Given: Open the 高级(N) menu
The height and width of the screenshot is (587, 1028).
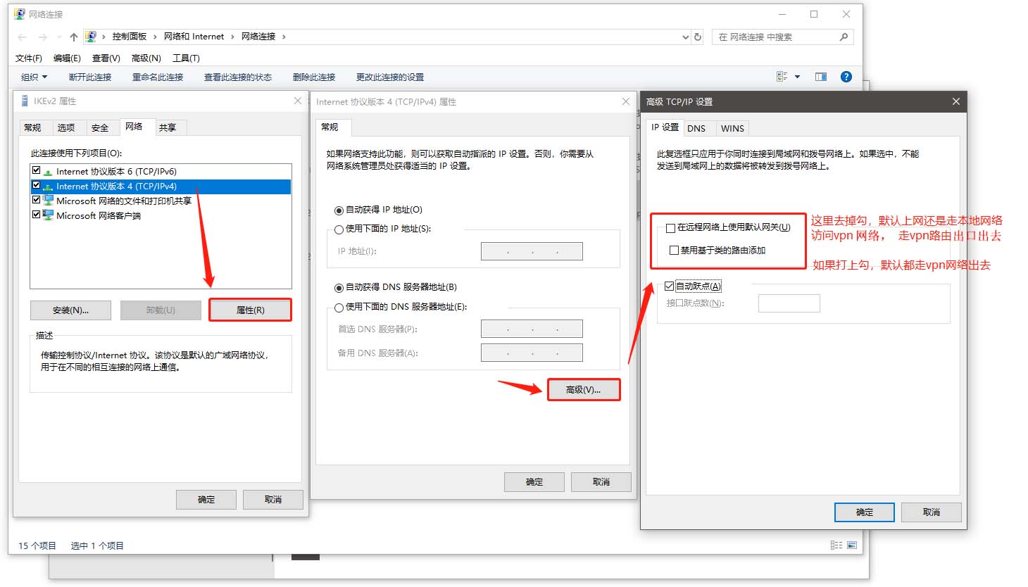Looking at the screenshot, I should tap(146, 58).
